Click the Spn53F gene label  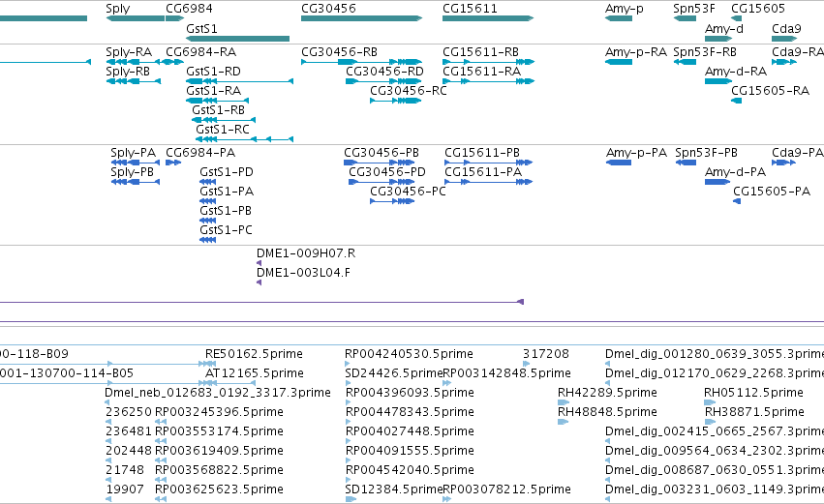point(694,9)
